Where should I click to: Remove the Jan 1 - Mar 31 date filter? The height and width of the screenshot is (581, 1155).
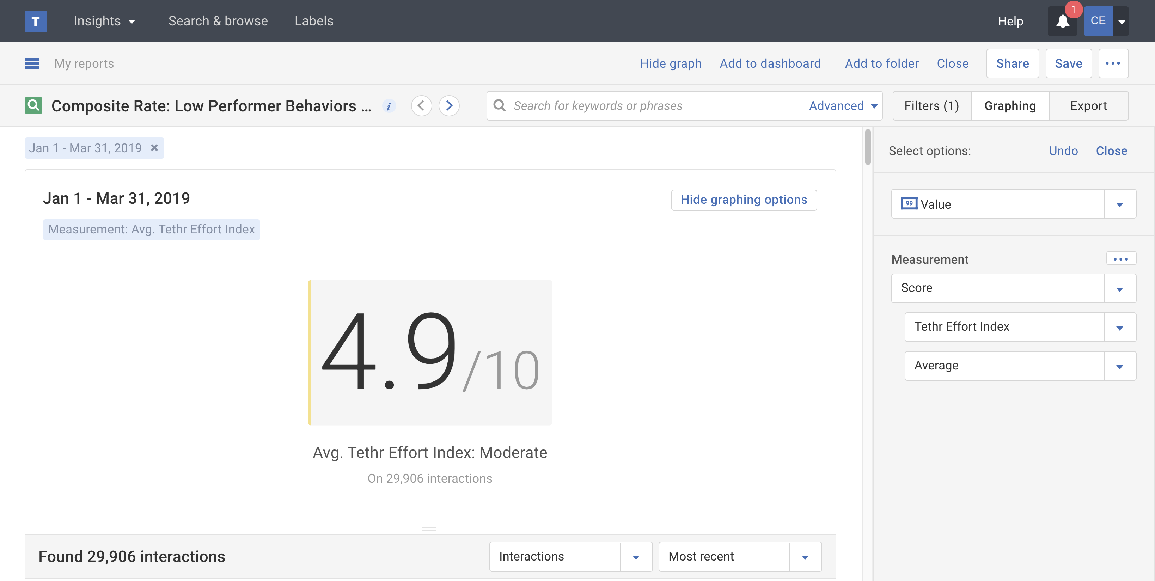[154, 148]
